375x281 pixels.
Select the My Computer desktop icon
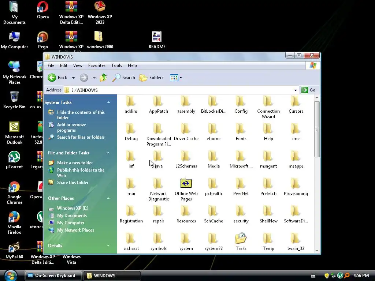coord(14,40)
